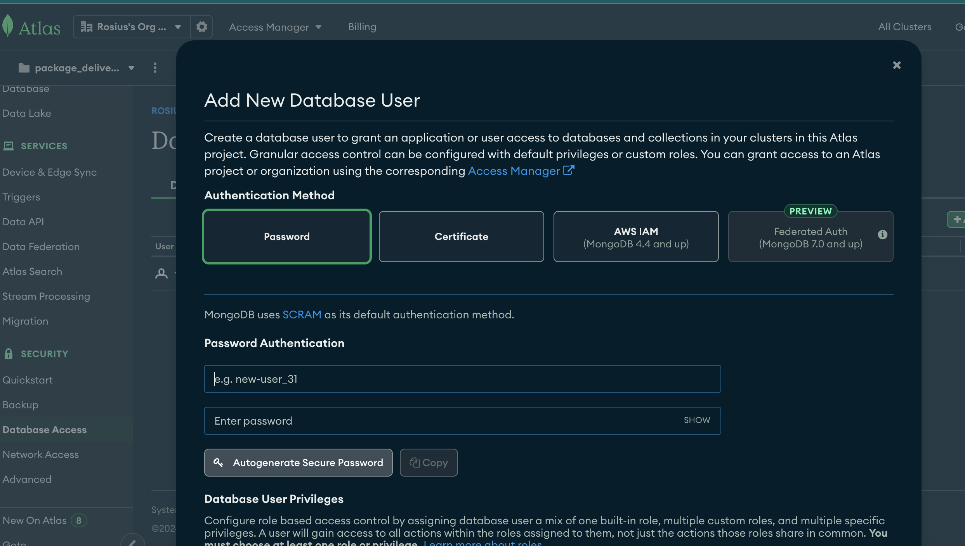Expand Rosius's Org dropdown

pyautogui.click(x=178, y=27)
